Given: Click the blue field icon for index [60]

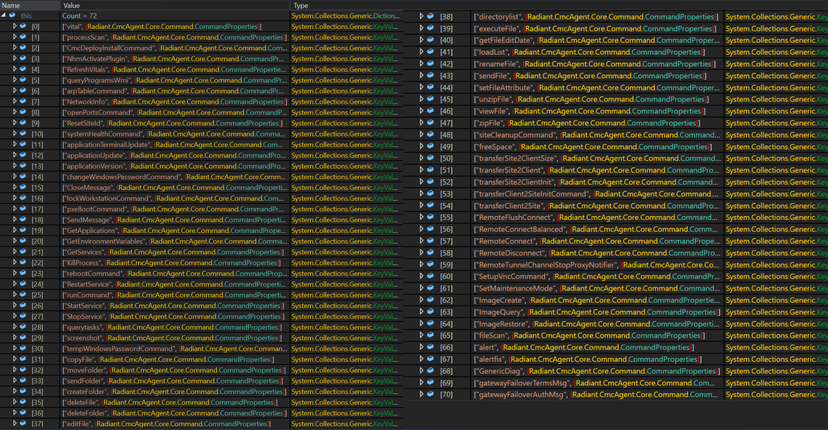Looking at the screenshot, I should click(x=430, y=276).
